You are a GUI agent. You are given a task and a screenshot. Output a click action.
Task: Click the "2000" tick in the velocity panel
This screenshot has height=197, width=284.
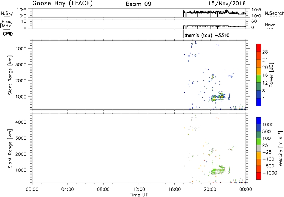[21, 154]
